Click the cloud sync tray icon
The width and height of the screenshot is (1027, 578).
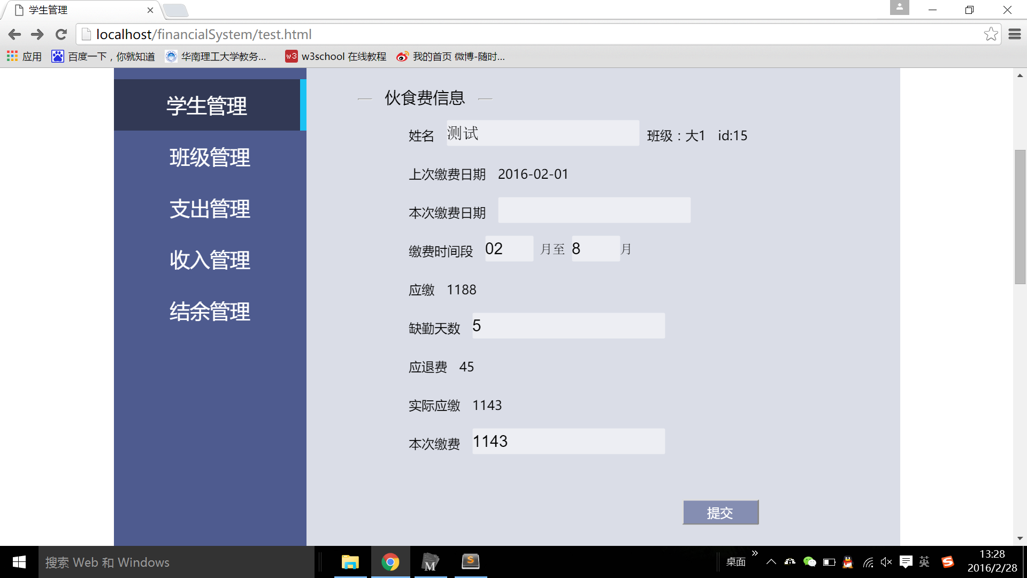tap(790, 562)
